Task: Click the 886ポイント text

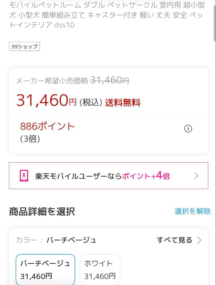Action: point(48,127)
